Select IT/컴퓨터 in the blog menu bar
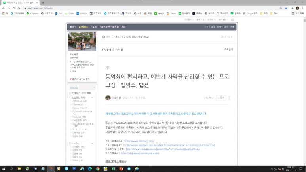This screenshot has height=172, width=306. coord(84,27)
